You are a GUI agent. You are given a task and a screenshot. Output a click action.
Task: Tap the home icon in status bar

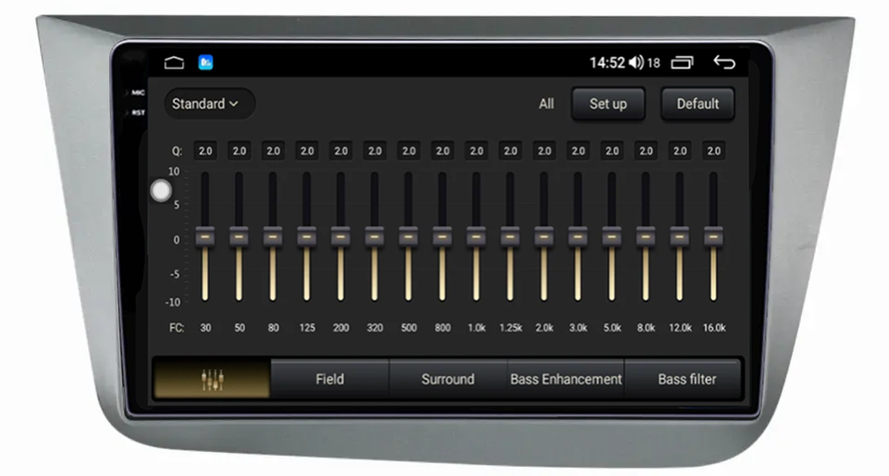tap(174, 63)
